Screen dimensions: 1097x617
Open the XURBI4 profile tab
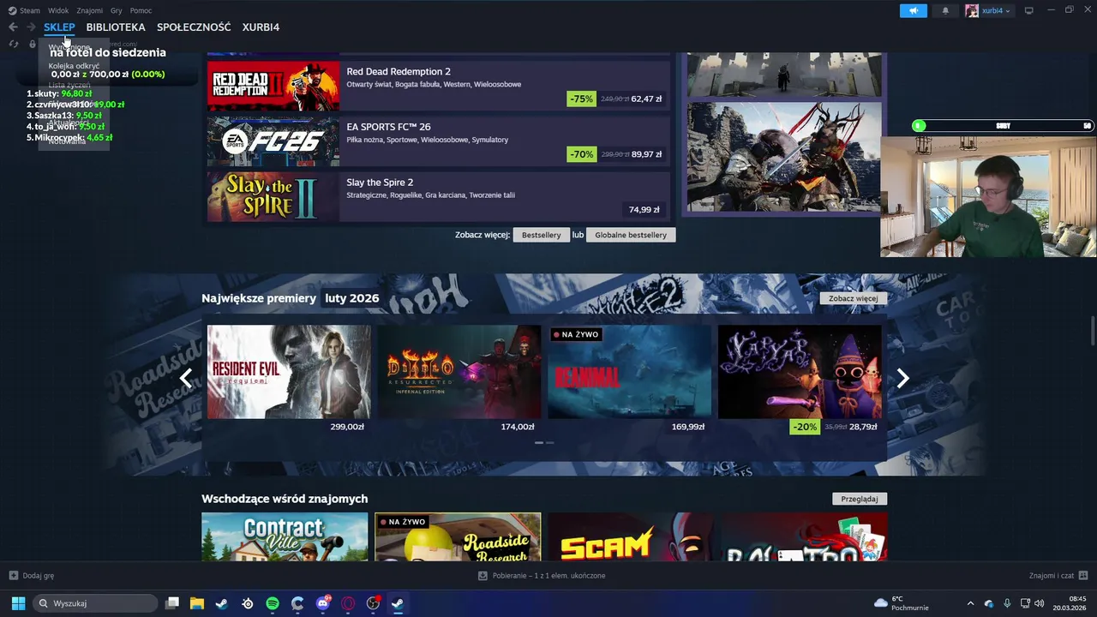pyautogui.click(x=261, y=27)
